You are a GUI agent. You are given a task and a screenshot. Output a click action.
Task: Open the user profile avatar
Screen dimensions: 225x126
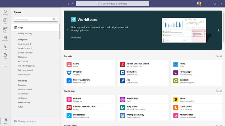199,4
